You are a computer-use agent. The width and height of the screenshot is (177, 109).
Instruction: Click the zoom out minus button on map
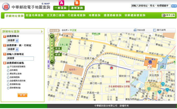coord(52,62)
